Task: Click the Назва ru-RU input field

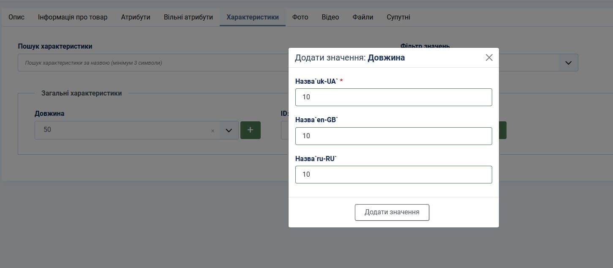Action: click(x=393, y=175)
